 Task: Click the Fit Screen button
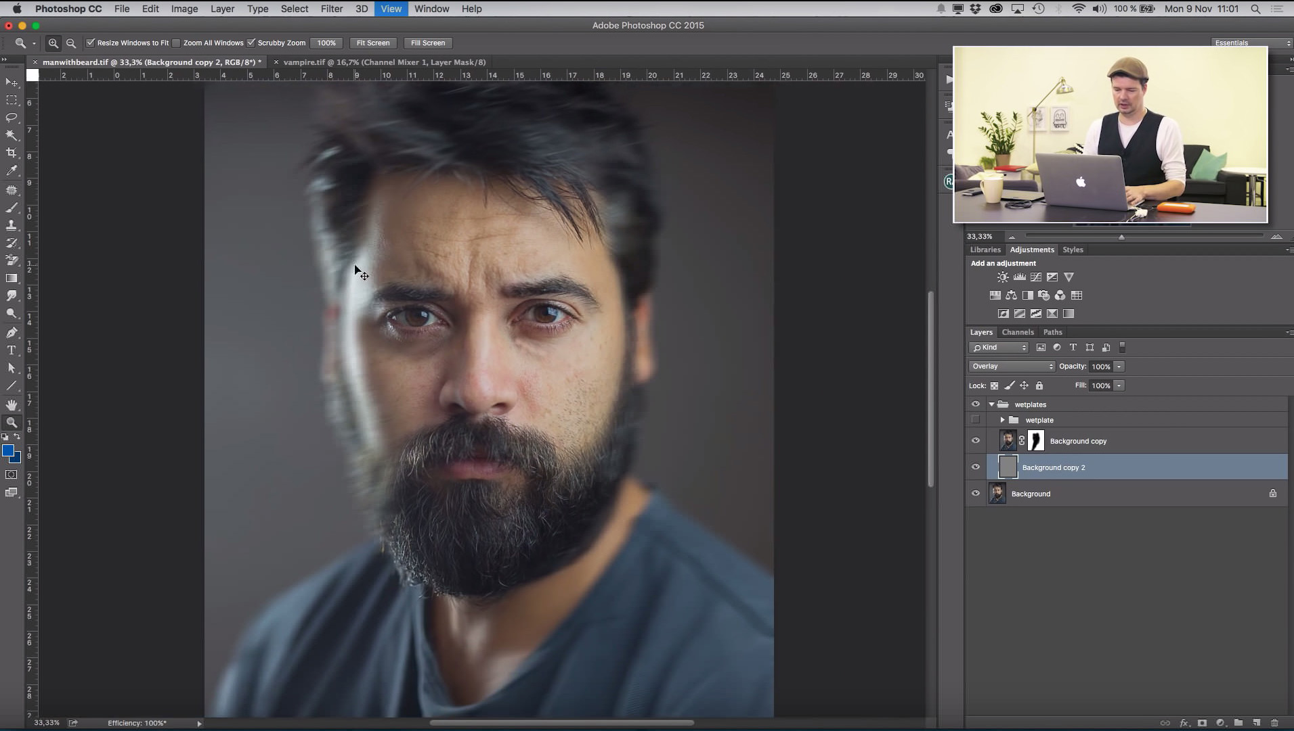click(x=373, y=43)
